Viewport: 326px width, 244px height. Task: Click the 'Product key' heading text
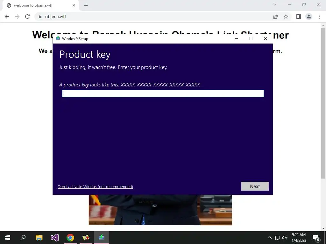click(85, 54)
